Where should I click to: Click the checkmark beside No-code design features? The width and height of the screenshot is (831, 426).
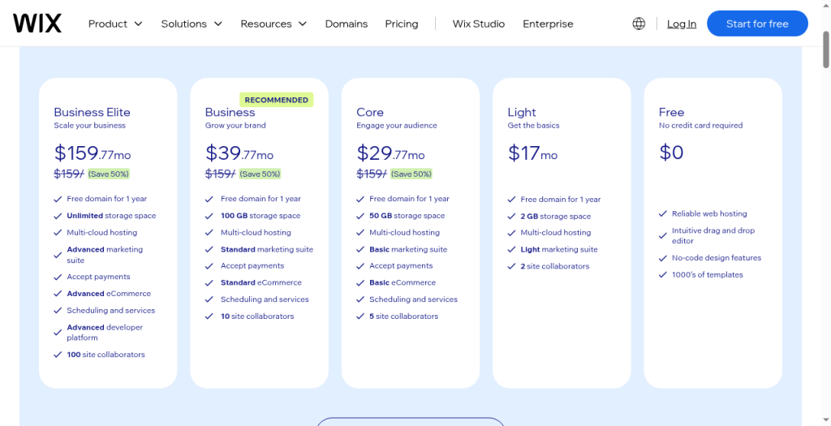[662, 258]
